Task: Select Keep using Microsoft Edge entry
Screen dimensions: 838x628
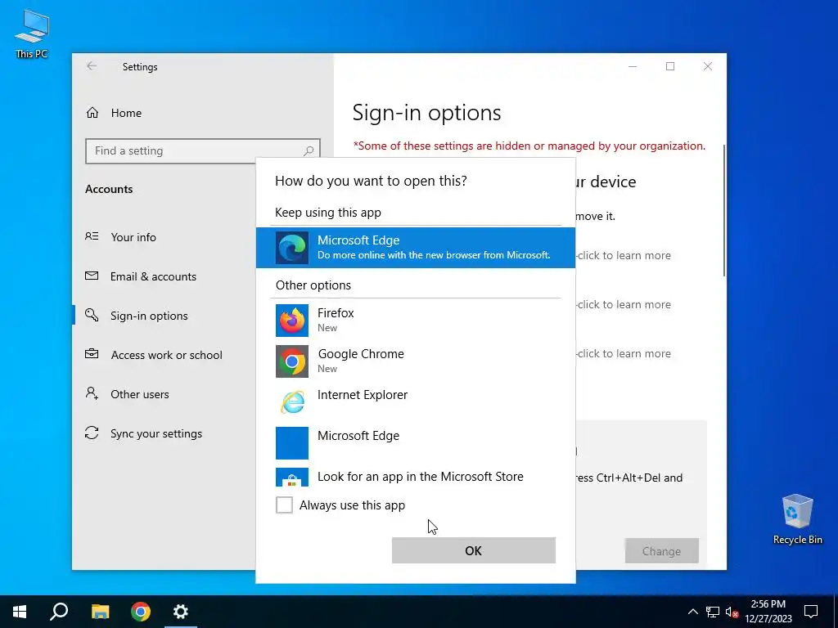Action: pyautogui.click(x=416, y=248)
